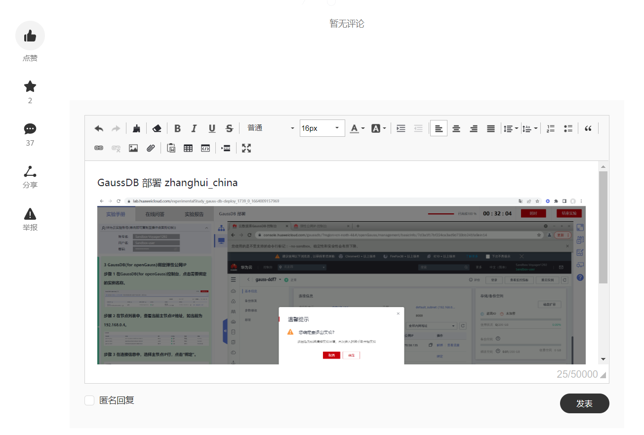Click the favorites count 2

pos(30,101)
